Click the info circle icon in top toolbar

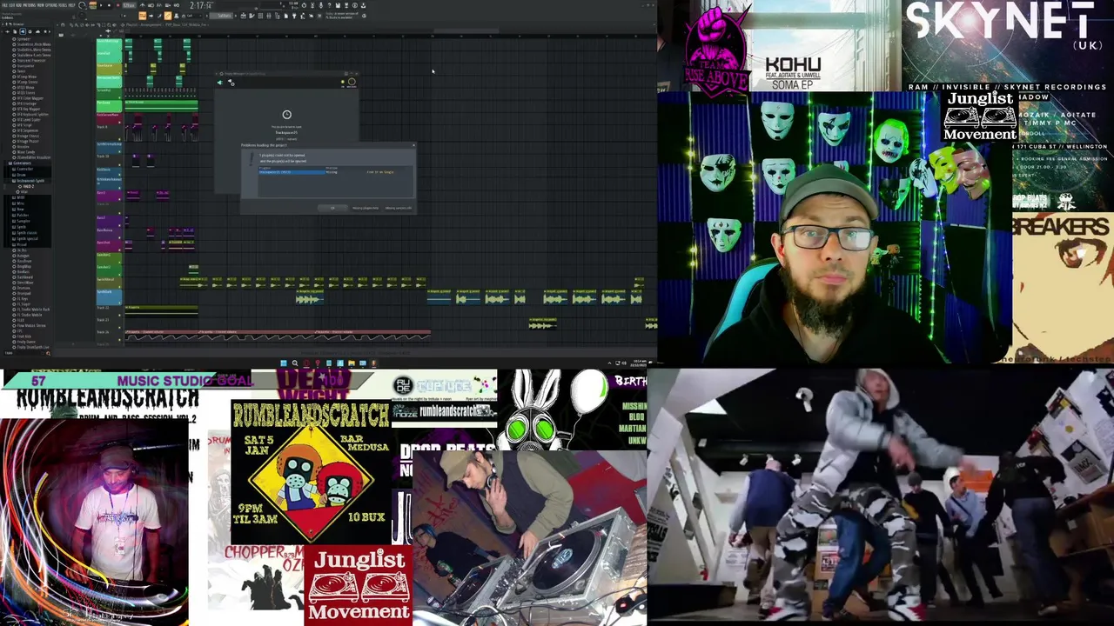tap(355, 5)
